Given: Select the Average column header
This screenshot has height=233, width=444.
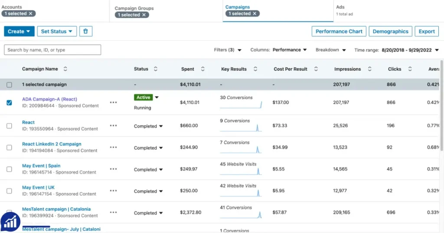Looking at the screenshot, I should 434,69.
